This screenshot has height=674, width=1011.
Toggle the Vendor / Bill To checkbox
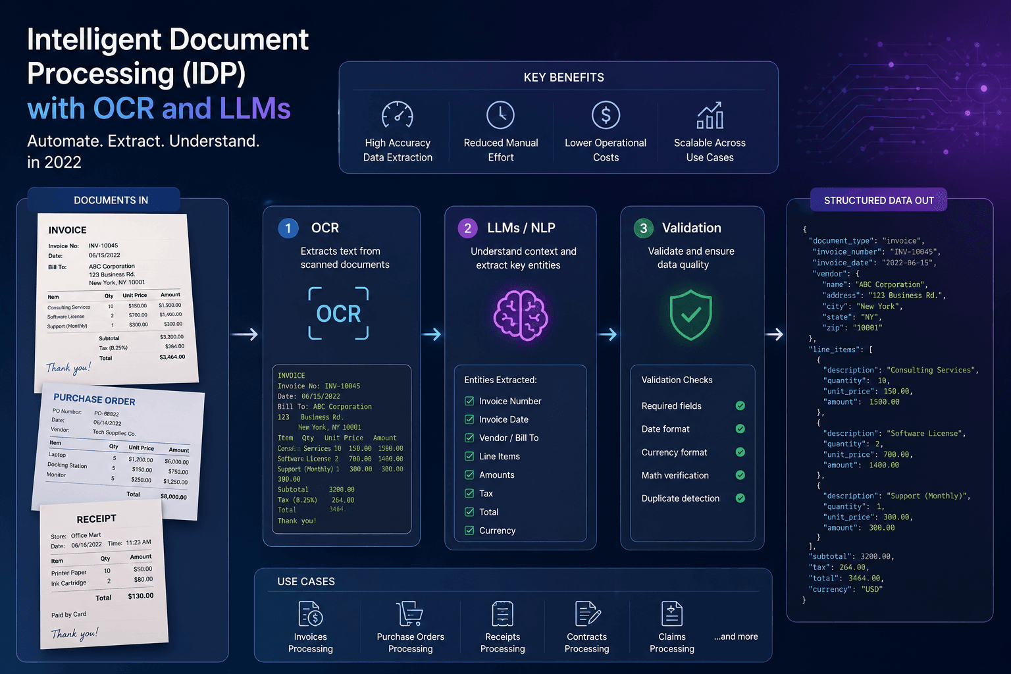tap(469, 438)
